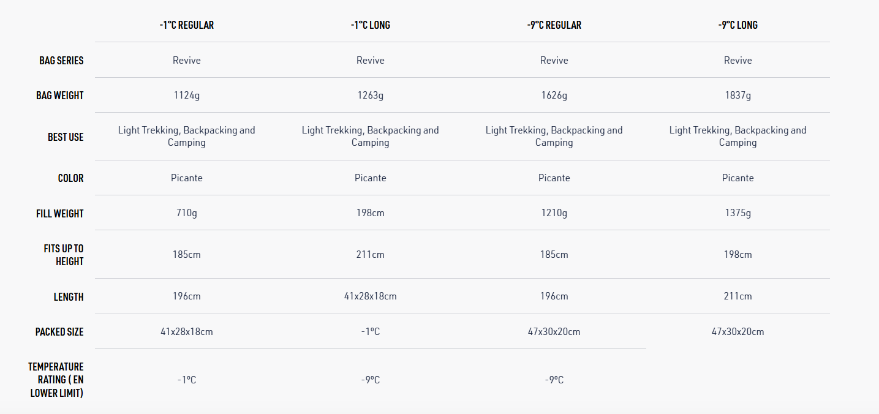Select the BAG WEIGHT row label
879x414 pixels.
pos(60,96)
